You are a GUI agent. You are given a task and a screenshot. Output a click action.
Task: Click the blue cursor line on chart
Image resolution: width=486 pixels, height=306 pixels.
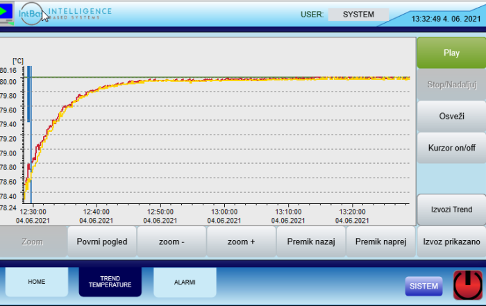(31, 135)
